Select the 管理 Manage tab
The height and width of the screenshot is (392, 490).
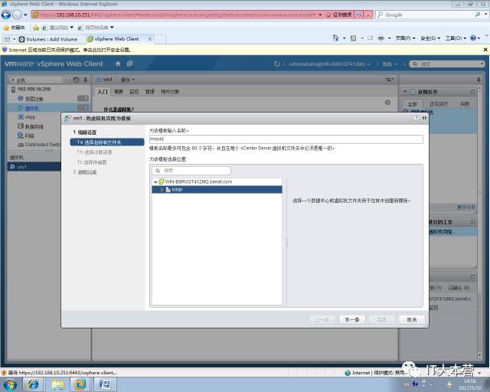click(150, 92)
